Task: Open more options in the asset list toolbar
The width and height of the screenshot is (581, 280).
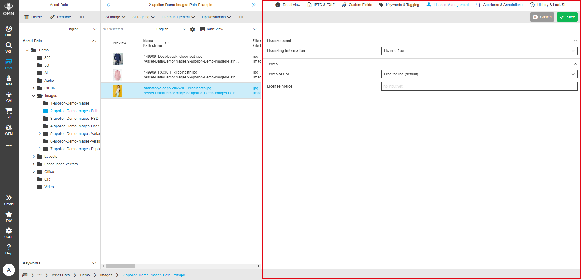Action: click(241, 17)
